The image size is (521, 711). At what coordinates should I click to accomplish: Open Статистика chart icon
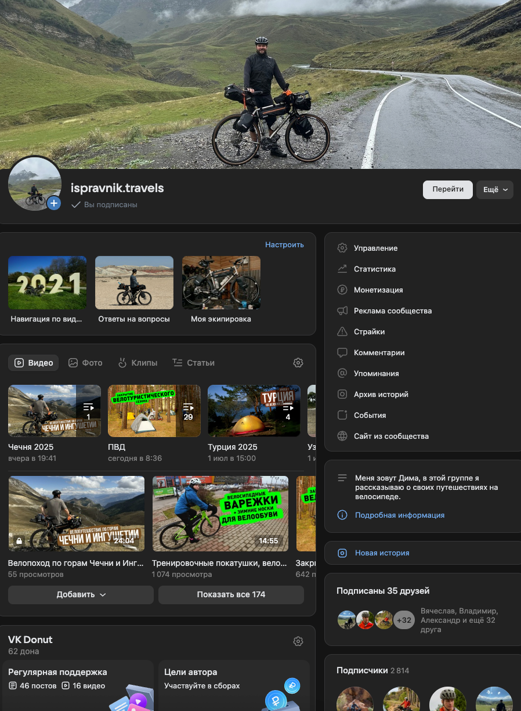pos(342,269)
